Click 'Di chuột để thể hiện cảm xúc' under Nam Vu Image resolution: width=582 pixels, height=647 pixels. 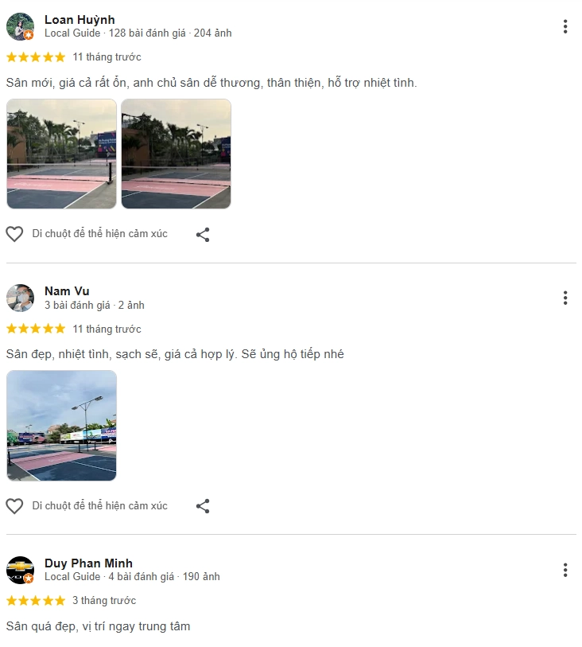coord(99,506)
